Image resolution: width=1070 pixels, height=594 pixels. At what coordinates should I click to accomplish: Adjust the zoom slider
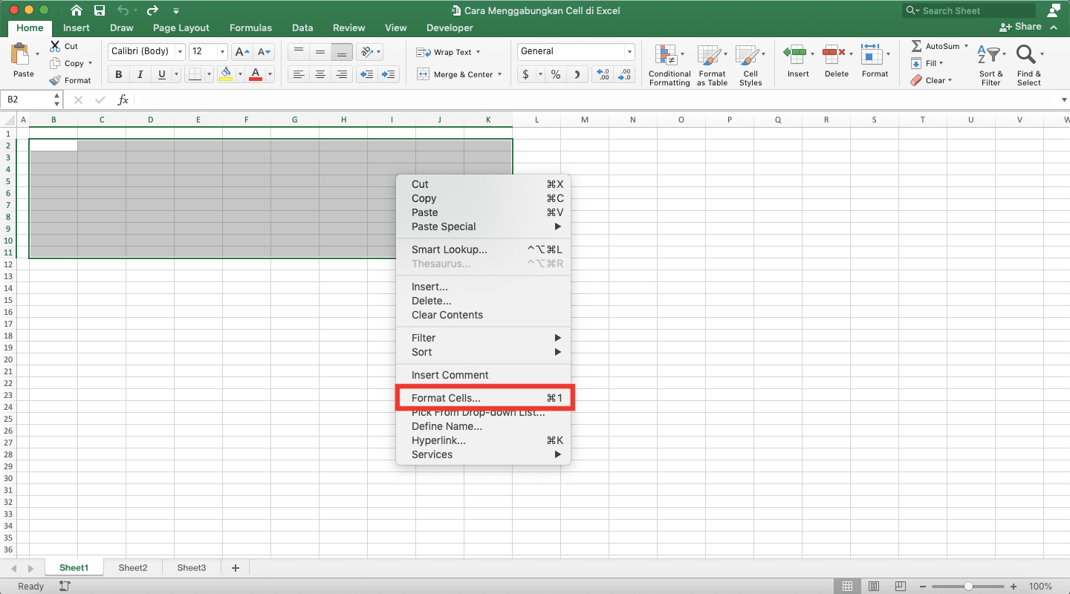tap(967, 587)
